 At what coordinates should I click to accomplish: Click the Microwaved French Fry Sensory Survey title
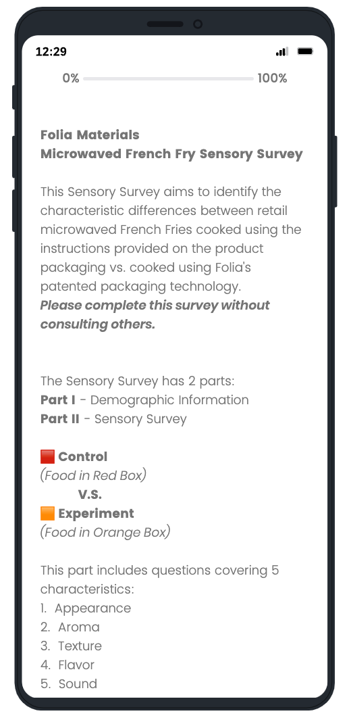pos(171,154)
